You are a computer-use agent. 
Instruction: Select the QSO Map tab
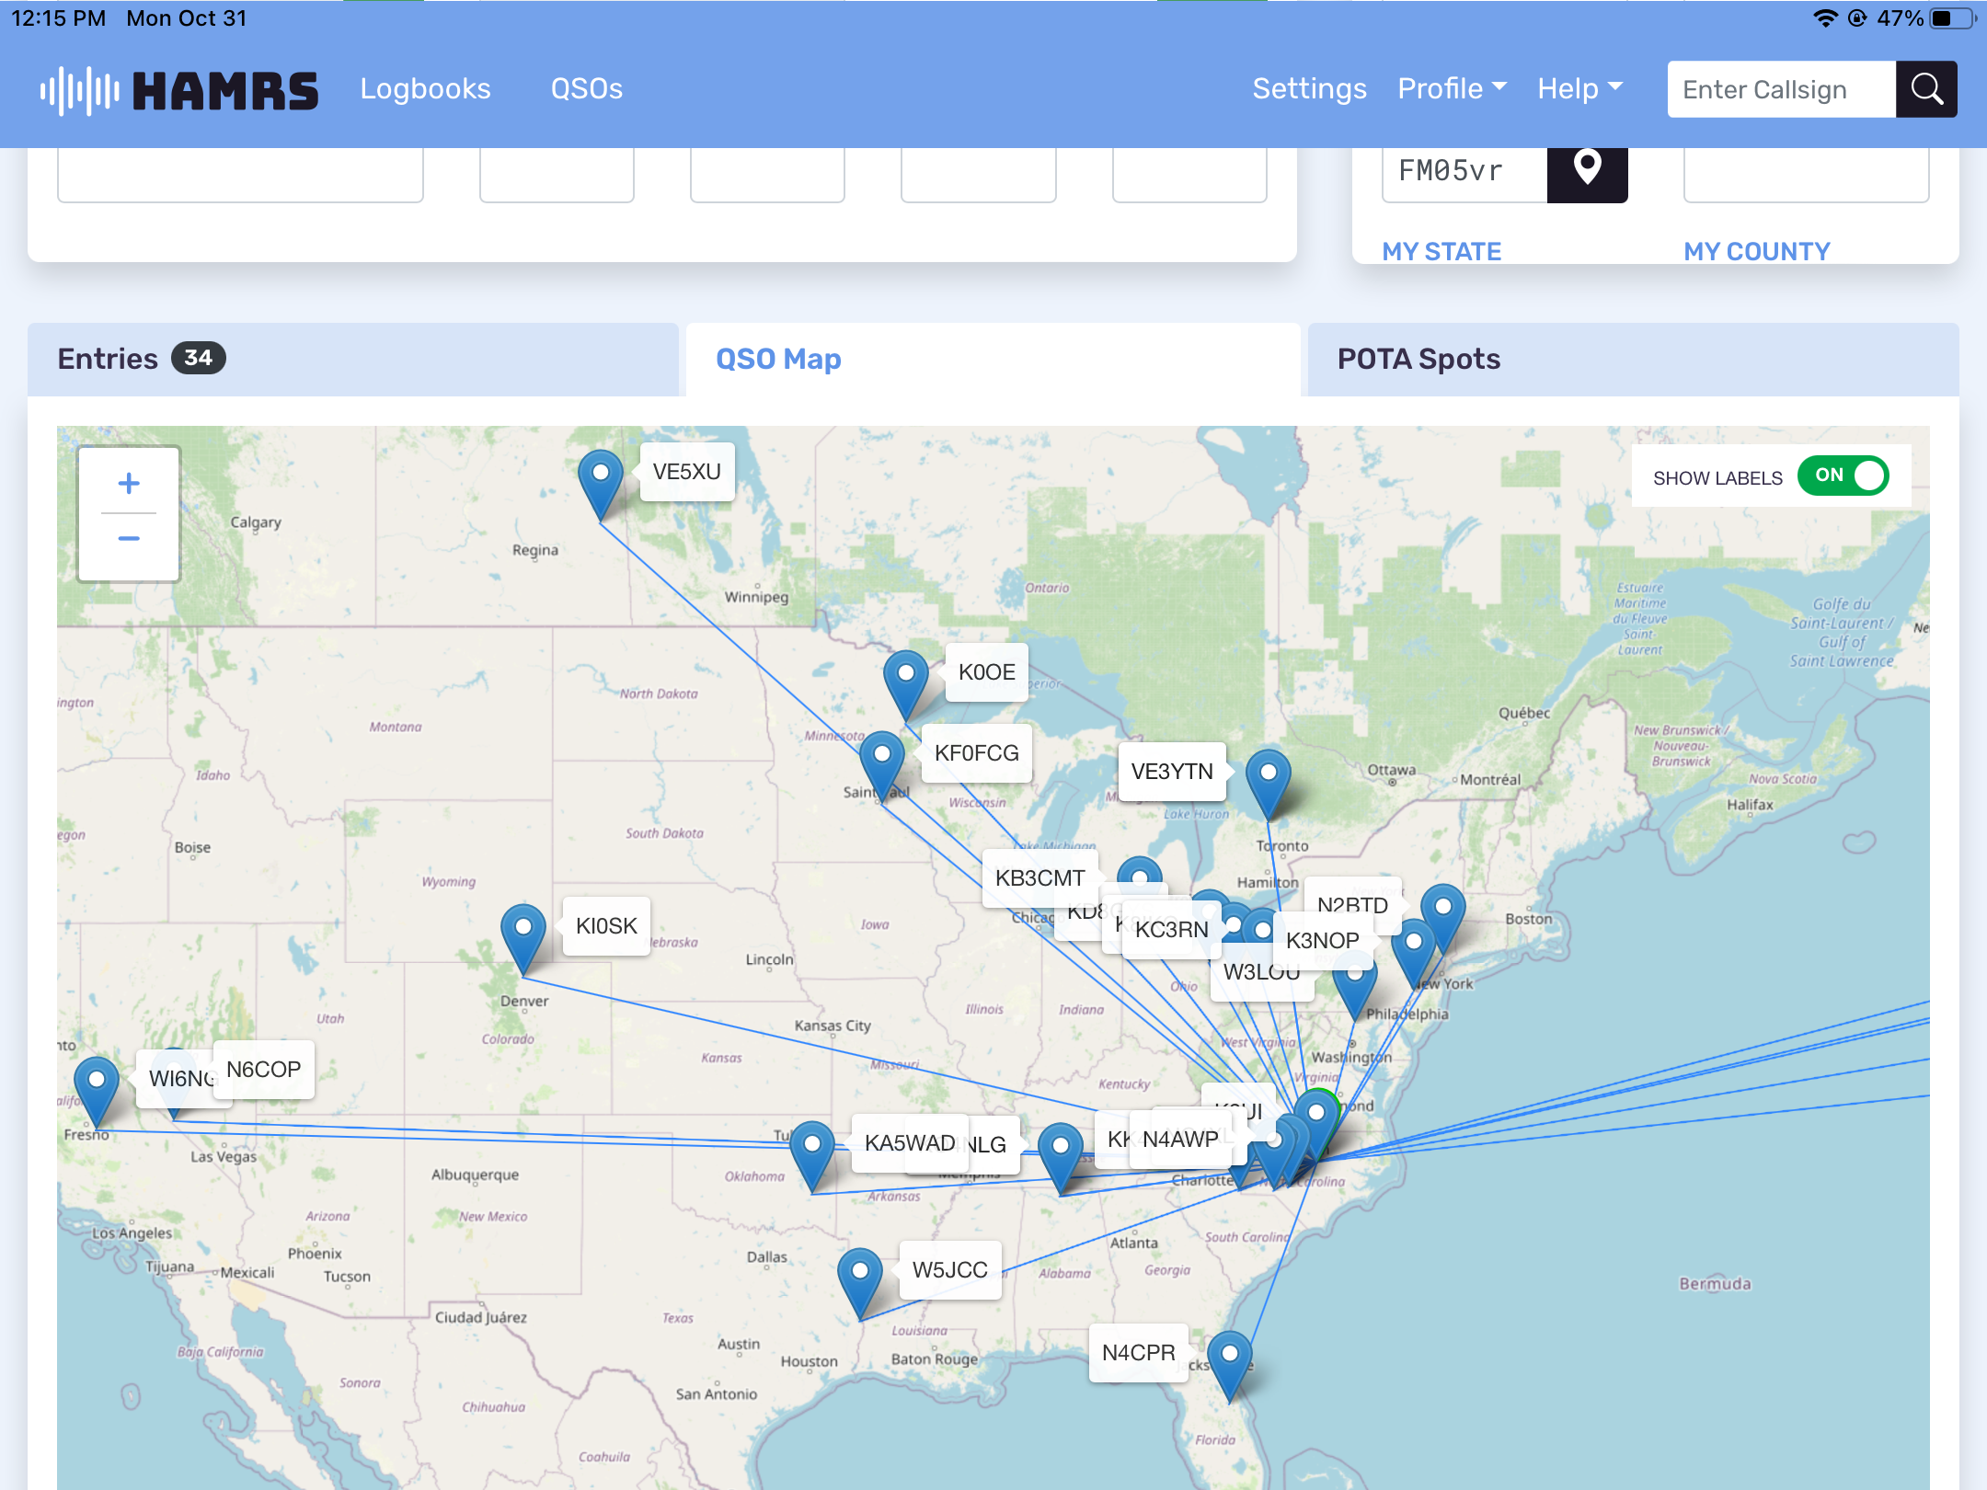point(993,359)
